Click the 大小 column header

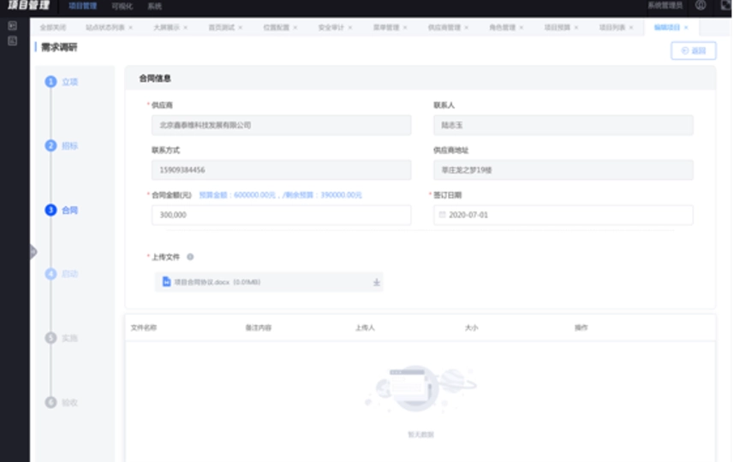point(472,328)
